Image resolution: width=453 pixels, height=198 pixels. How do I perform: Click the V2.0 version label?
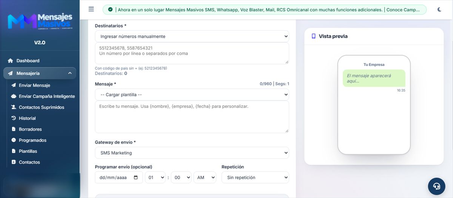pyautogui.click(x=40, y=42)
